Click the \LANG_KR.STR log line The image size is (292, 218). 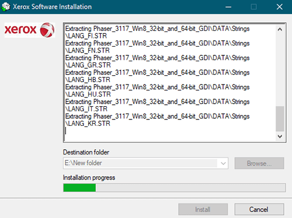[88, 124]
